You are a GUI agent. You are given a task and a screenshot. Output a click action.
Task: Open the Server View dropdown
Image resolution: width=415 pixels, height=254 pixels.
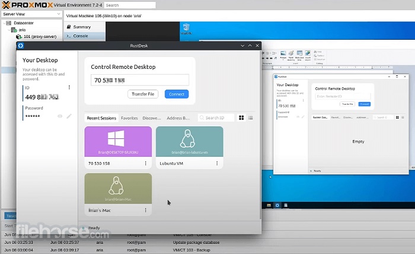click(x=31, y=13)
